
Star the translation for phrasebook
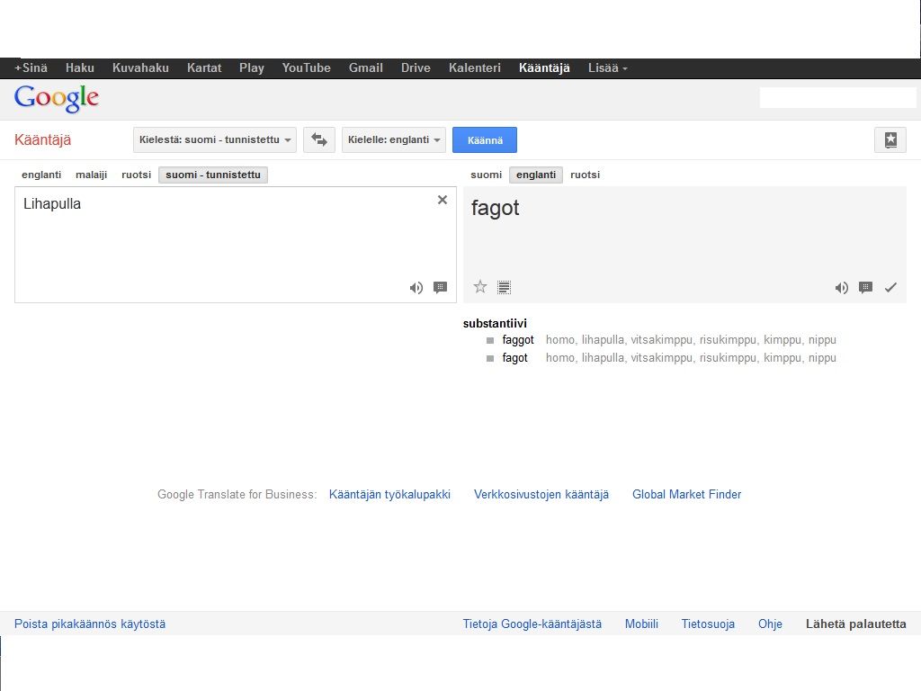[480, 287]
